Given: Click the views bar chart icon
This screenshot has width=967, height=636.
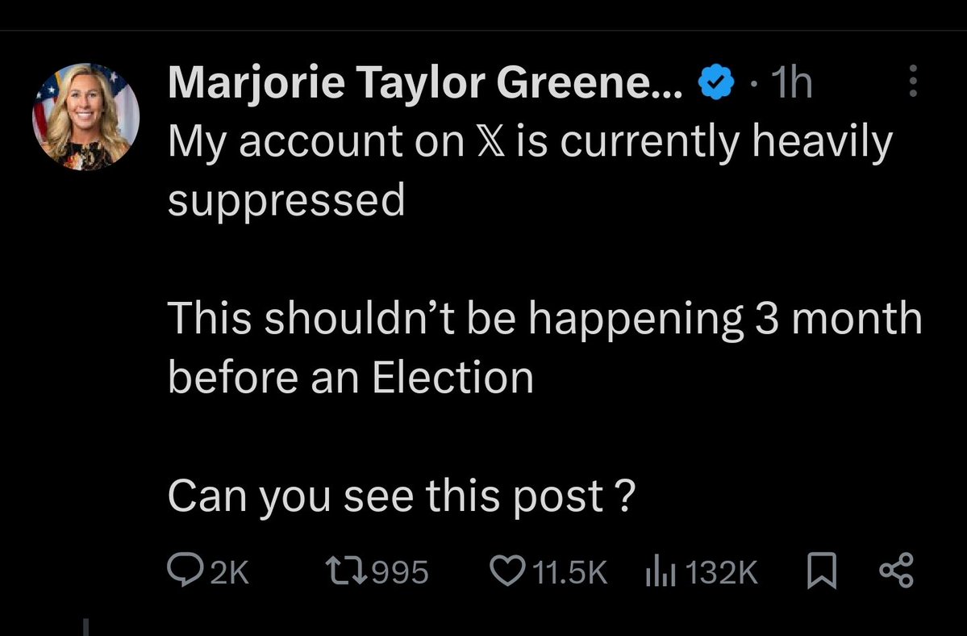Looking at the screenshot, I should point(658,571).
